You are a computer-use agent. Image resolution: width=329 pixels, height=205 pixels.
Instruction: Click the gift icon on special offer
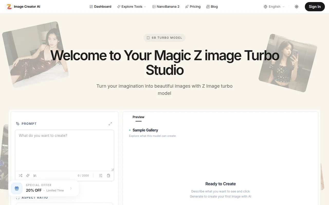(17, 188)
